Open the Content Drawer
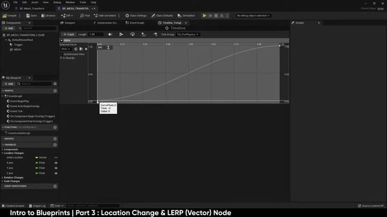 [x=13, y=206]
